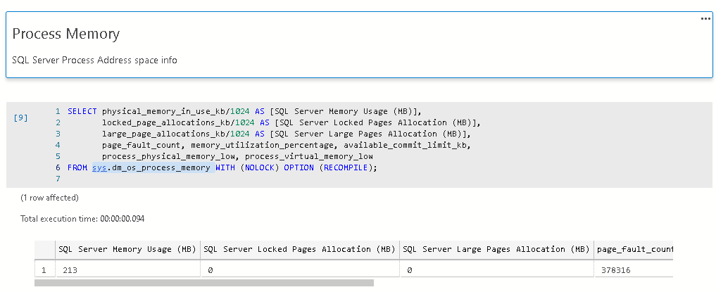This screenshot has height=292, width=716.
Task: Click the 'SQL Server Process Address space info' text
Action: 94,61
